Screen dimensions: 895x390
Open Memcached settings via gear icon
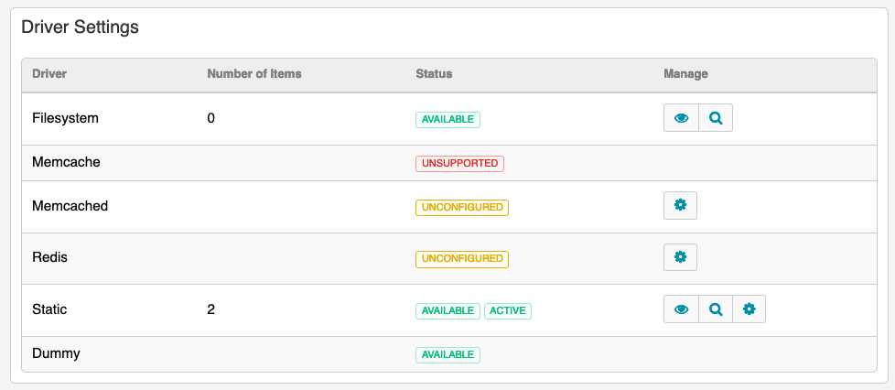click(680, 206)
